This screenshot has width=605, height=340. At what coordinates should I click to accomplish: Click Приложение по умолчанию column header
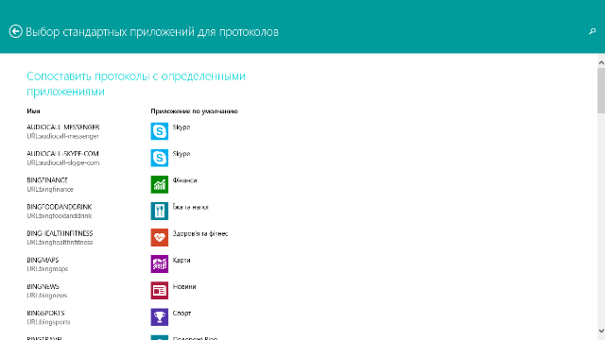point(194,111)
